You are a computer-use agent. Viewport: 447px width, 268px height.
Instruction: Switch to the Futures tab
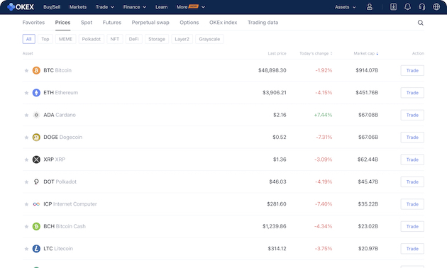tap(112, 23)
